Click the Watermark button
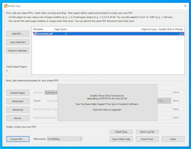This screenshot has height=149, width=191. click(x=18, y=101)
